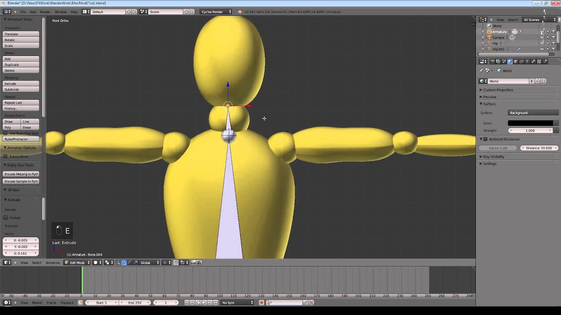
Task: Jump to last frame of timeline
Action: (216, 302)
